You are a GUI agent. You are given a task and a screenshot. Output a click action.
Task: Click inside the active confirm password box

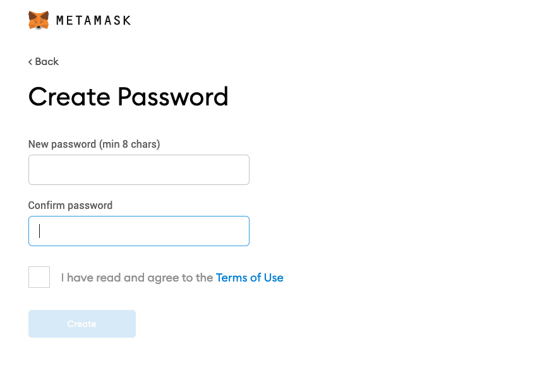138,230
